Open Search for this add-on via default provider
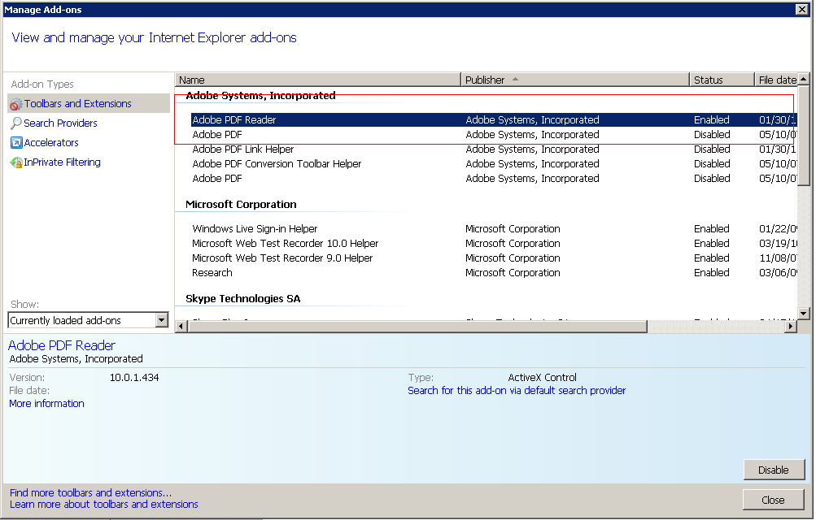Screen dimensions: 816x520 (x=517, y=390)
